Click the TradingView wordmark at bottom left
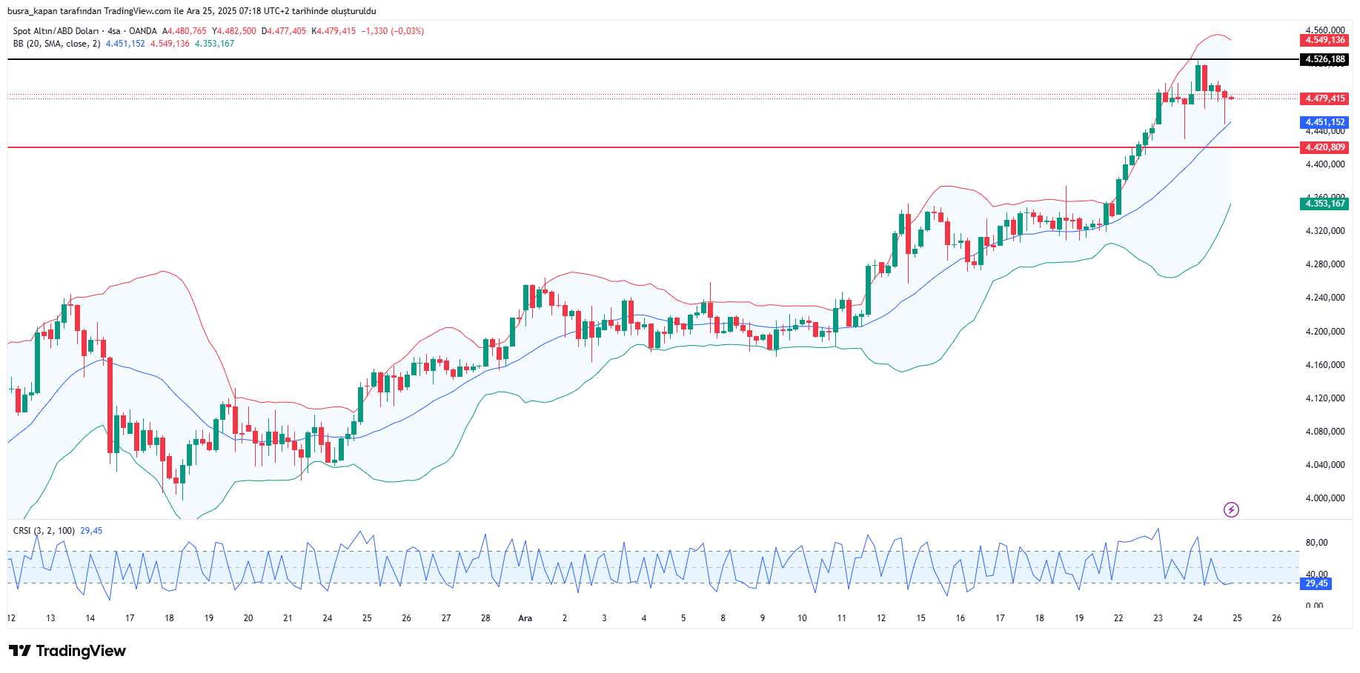This screenshot has width=1360, height=673. pos(81,651)
